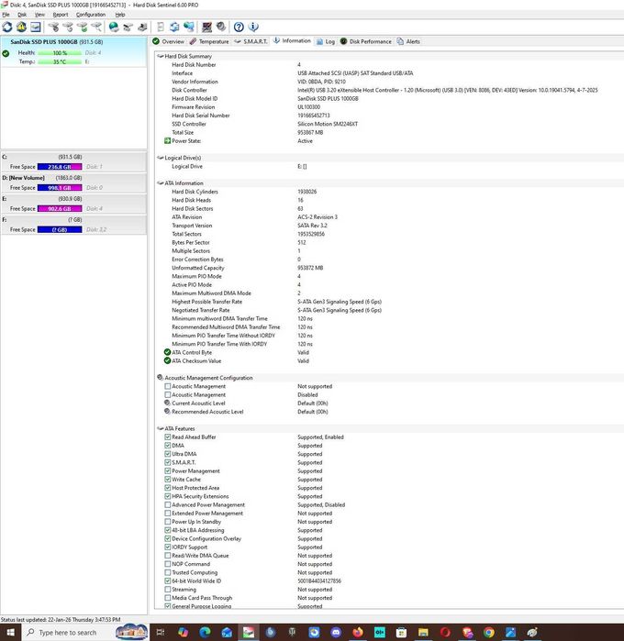Click the dark disk icon beside the globe

(x=128, y=27)
